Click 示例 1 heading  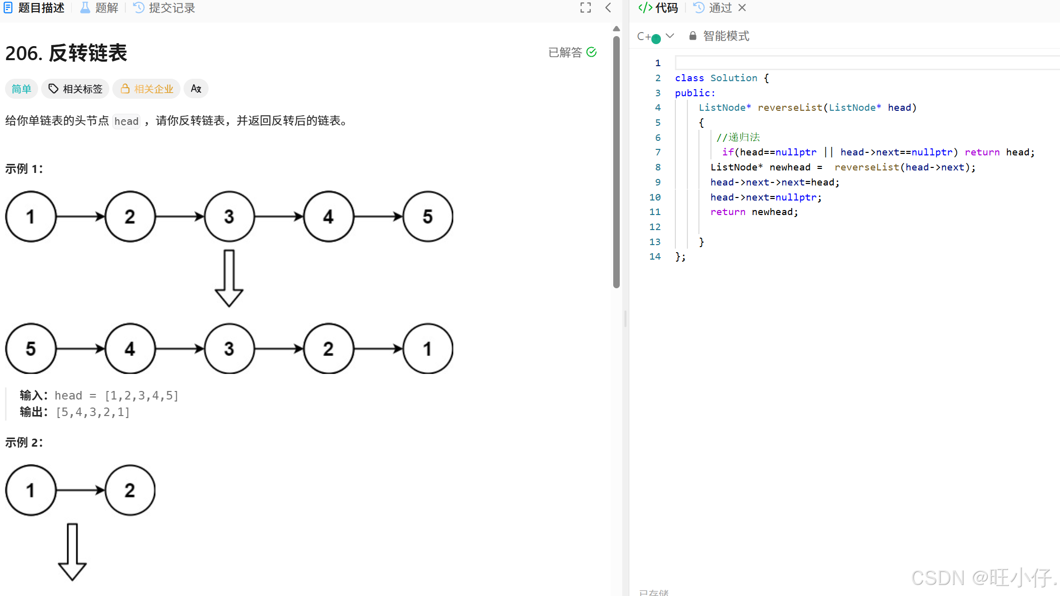24,169
